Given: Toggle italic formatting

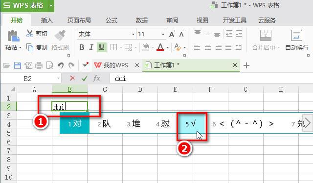Looking at the screenshot, I should pos(91,47).
